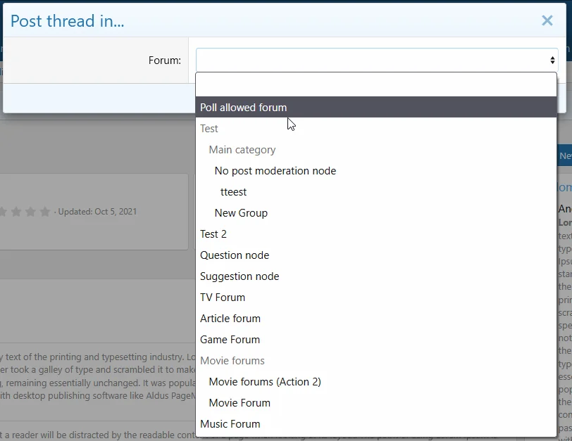Click the Forum dropdown arrow
The image size is (572, 441).
552,60
